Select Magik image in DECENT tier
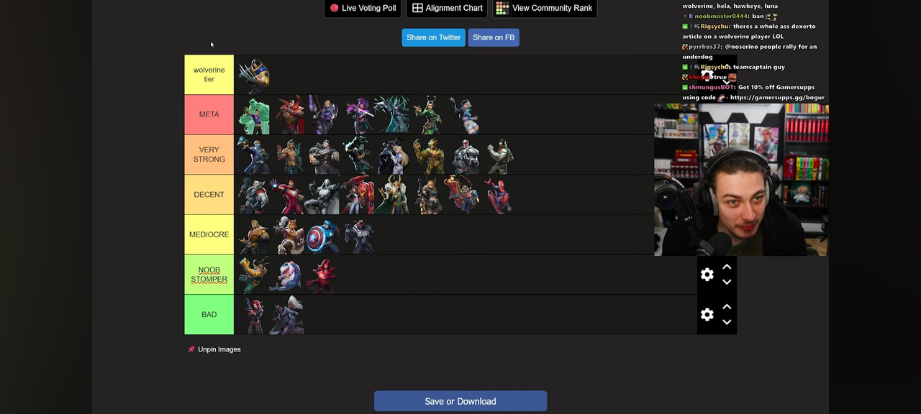 pyautogui.click(x=428, y=195)
